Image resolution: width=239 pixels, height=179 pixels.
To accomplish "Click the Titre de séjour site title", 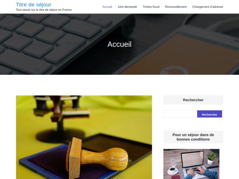I will (x=34, y=4).
